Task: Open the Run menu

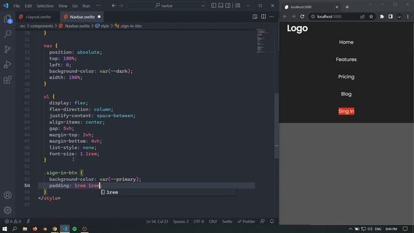Action: point(86,6)
